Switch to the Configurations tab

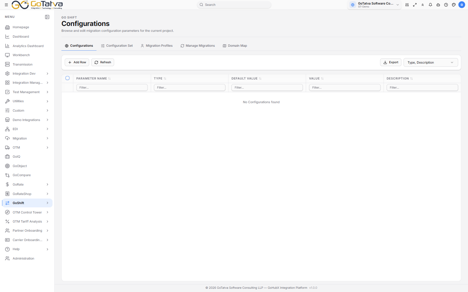point(79,46)
